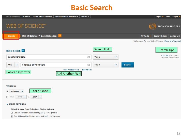The height and width of the screenshot is (137, 183).
Task: Click the Basic Search heading text
Action: 13,51
